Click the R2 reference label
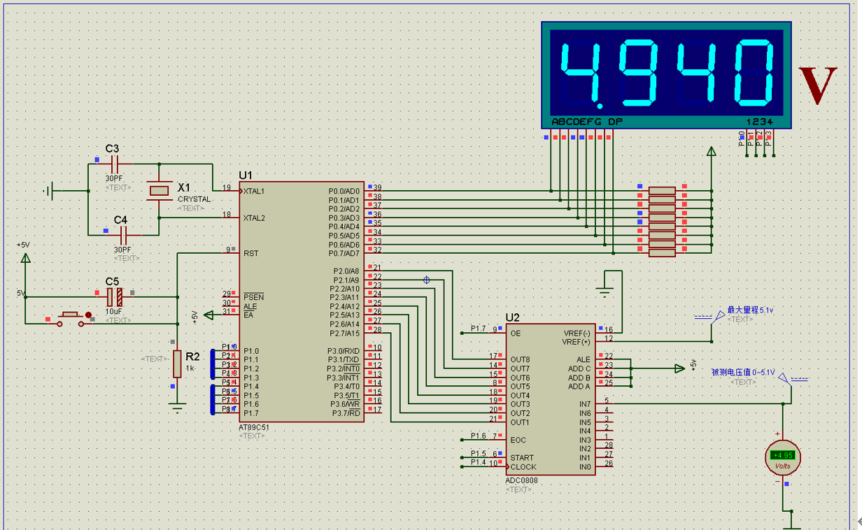 pos(193,356)
